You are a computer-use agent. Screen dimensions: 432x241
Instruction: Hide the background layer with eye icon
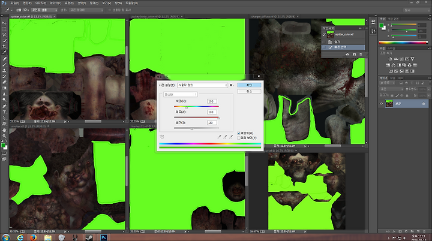(382, 104)
